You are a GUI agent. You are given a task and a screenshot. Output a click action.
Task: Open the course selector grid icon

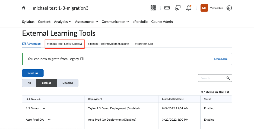153,8
